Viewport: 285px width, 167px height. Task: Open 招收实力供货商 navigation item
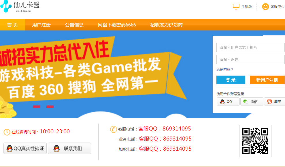click(166, 25)
